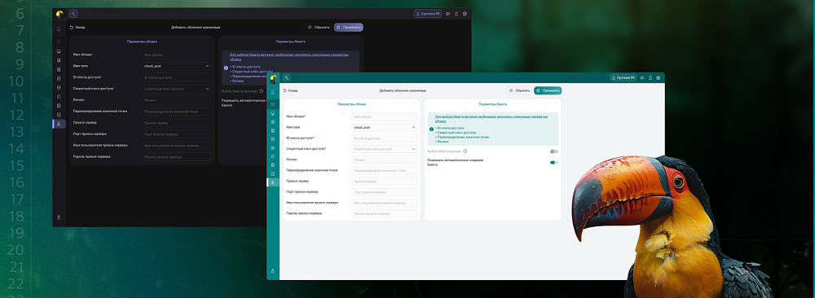Focus the ID ключа доступа field in light window
Image resolution: width=815 pixels, height=298 pixels.
tap(384, 138)
